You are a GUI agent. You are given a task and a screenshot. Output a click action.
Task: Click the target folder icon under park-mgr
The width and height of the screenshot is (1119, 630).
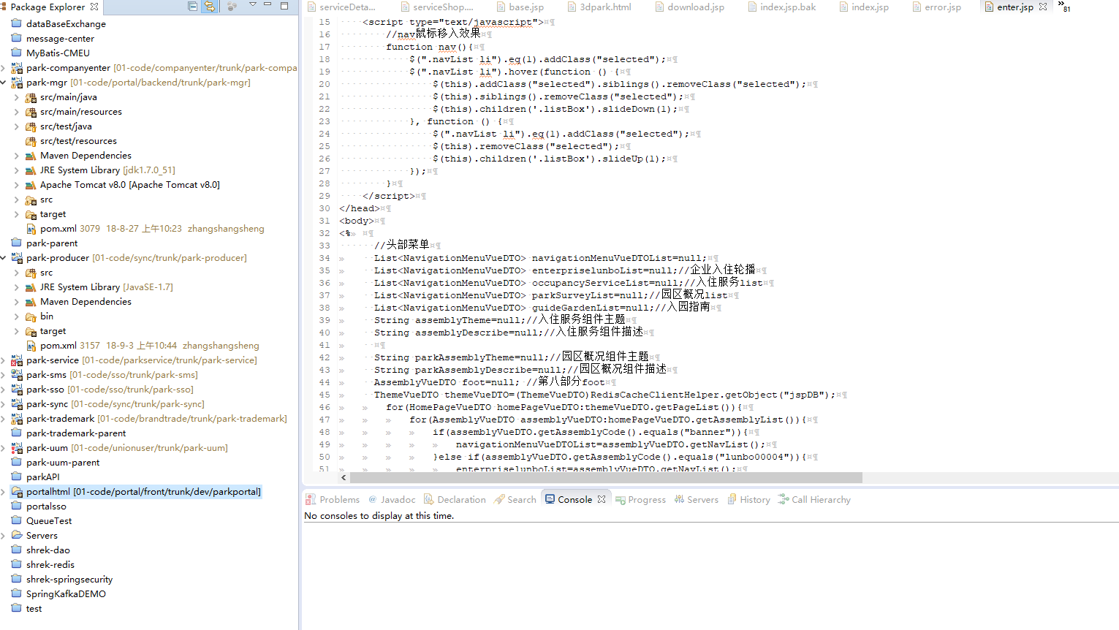[x=31, y=214]
